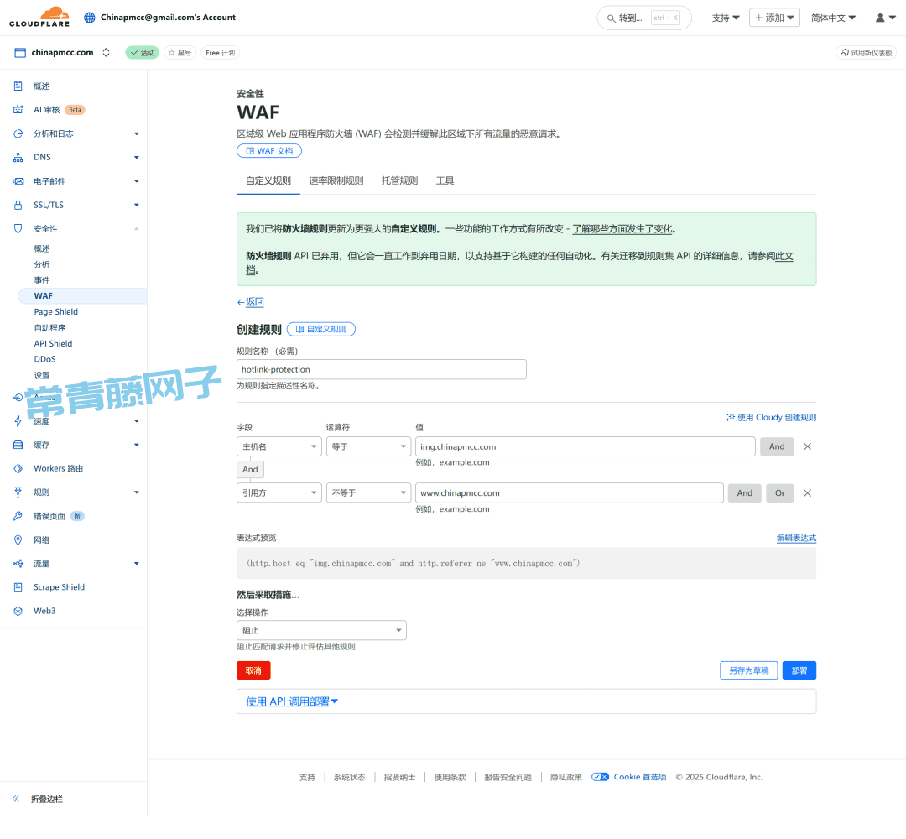Click the DNS network icon
This screenshot has height=839, width=906.
tap(18, 157)
